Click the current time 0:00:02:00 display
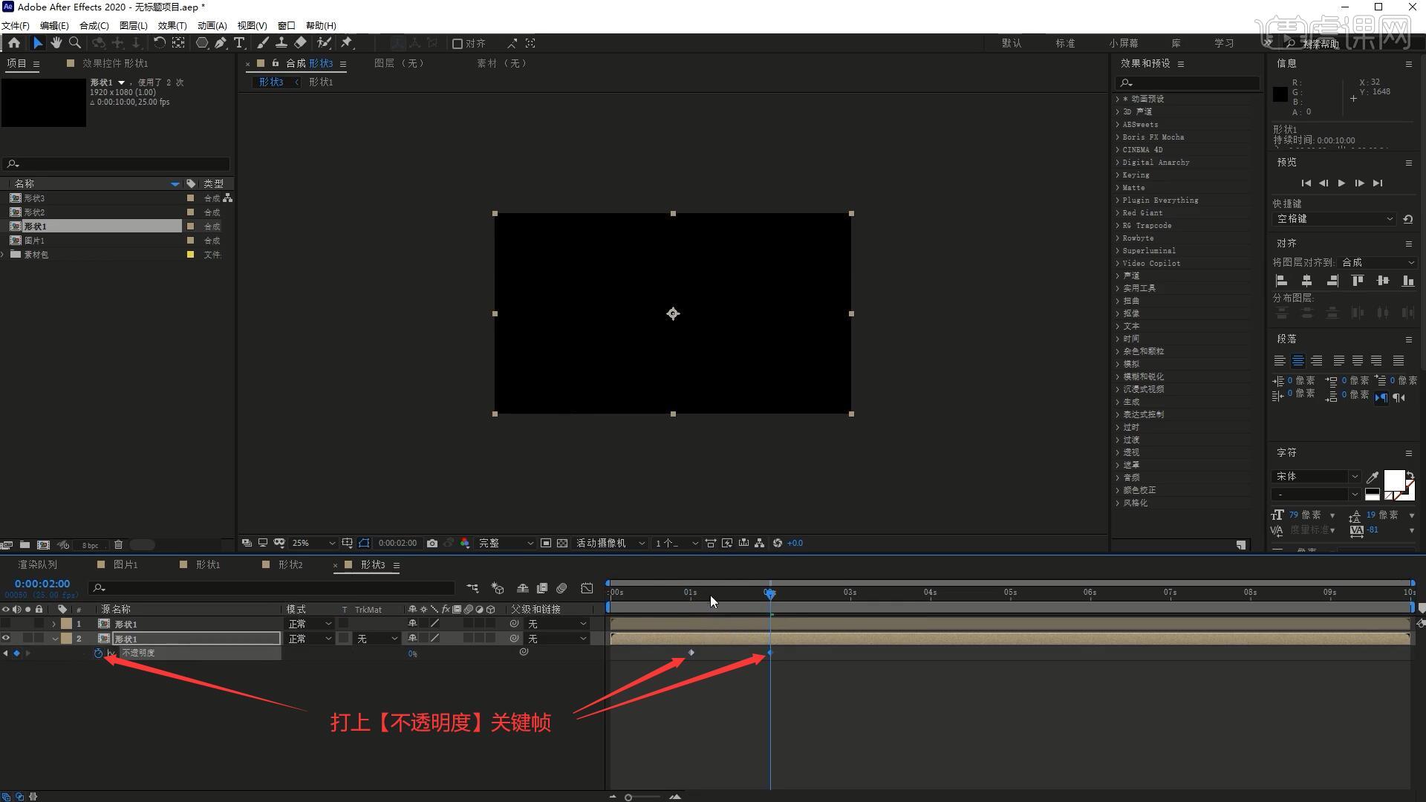 click(42, 584)
